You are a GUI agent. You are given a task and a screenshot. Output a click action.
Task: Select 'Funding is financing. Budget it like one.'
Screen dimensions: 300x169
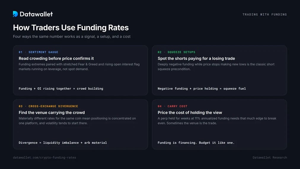click(196, 143)
